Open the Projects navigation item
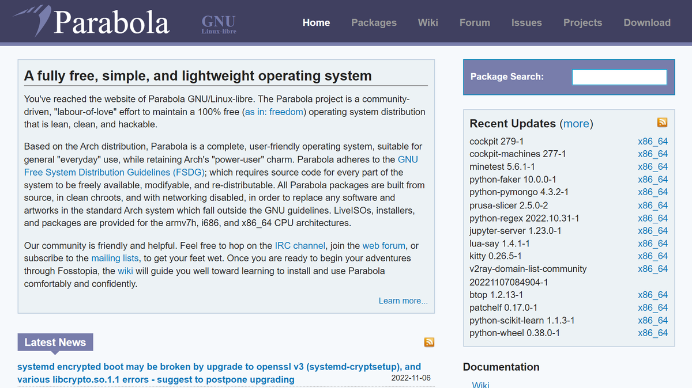Viewport: 692px width, 388px height. [x=582, y=22]
